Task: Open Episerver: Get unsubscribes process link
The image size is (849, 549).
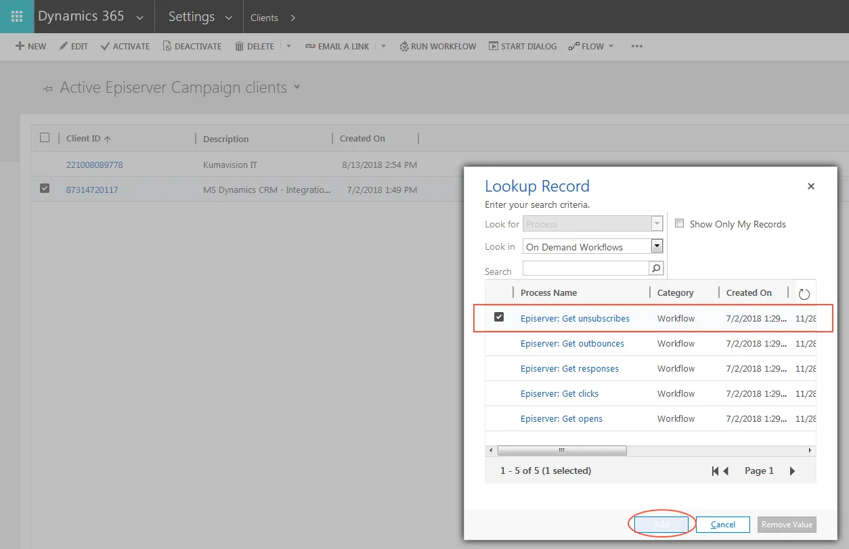Action: tap(575, 318)
